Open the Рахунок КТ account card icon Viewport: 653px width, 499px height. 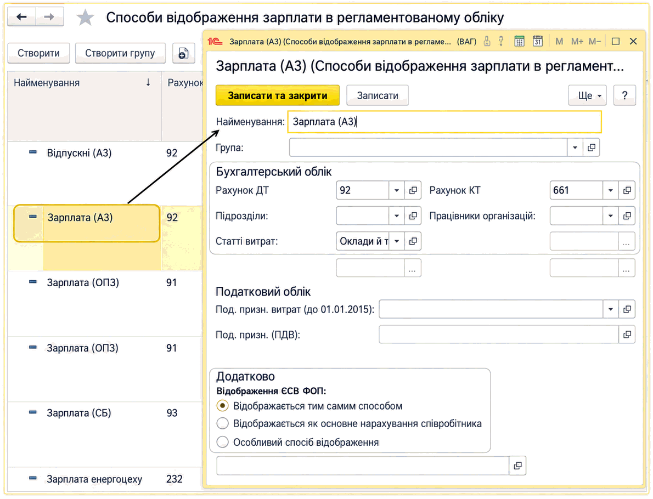point(627,190)
